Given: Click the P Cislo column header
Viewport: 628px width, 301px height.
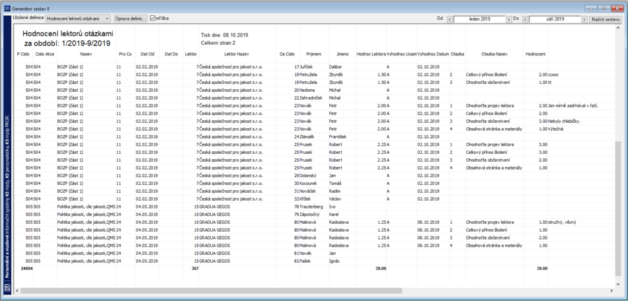Looking at the screenshot, I should point(23,54).
